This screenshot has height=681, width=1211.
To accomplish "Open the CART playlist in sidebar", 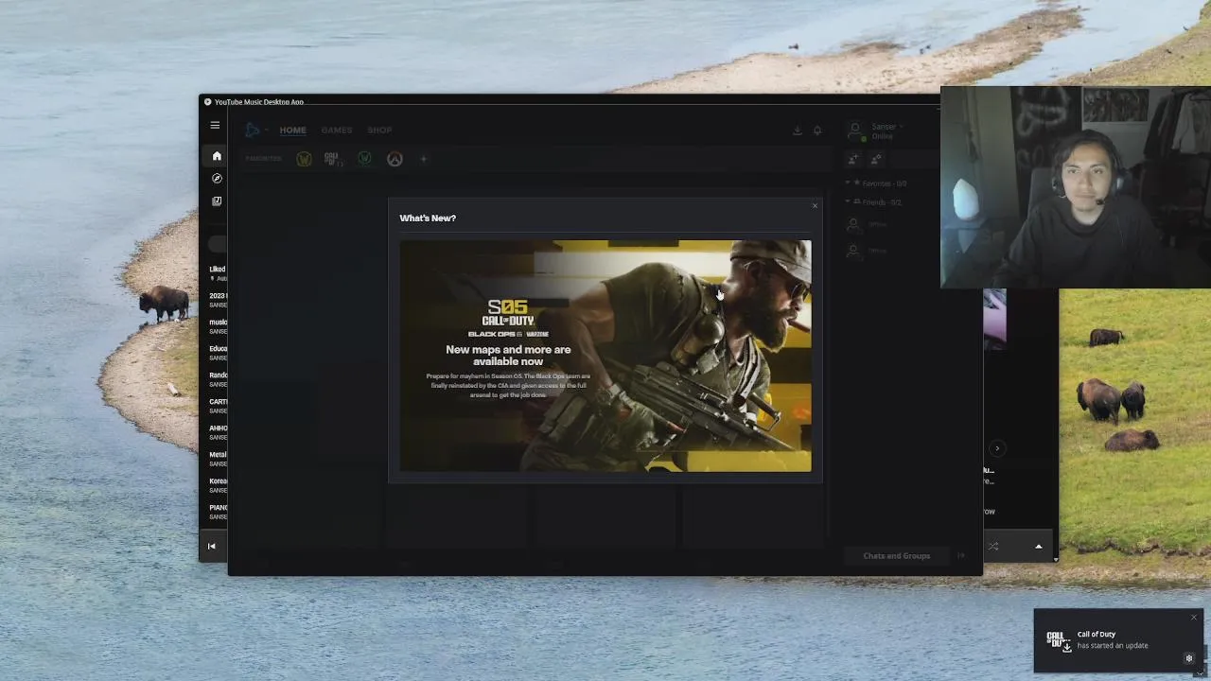I will (218, 406).
